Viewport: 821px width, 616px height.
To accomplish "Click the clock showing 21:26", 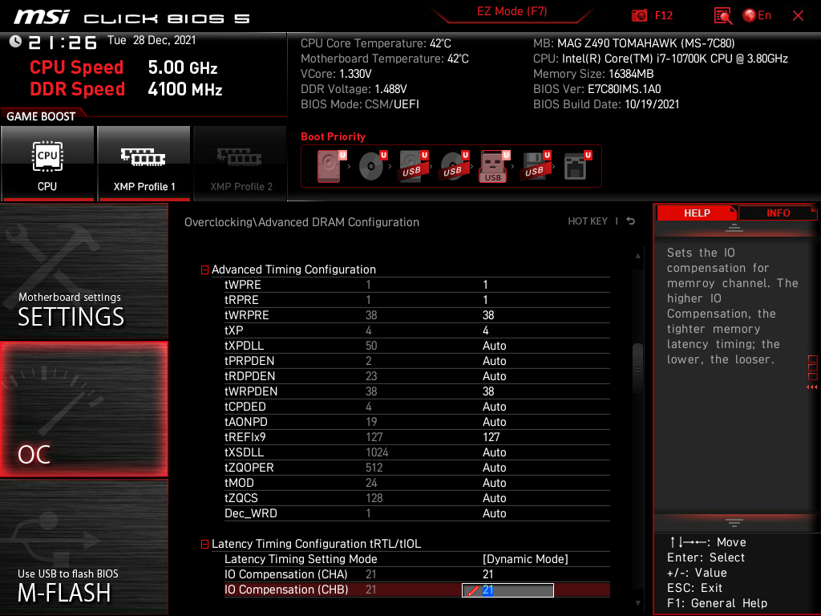I will point(63,42).
